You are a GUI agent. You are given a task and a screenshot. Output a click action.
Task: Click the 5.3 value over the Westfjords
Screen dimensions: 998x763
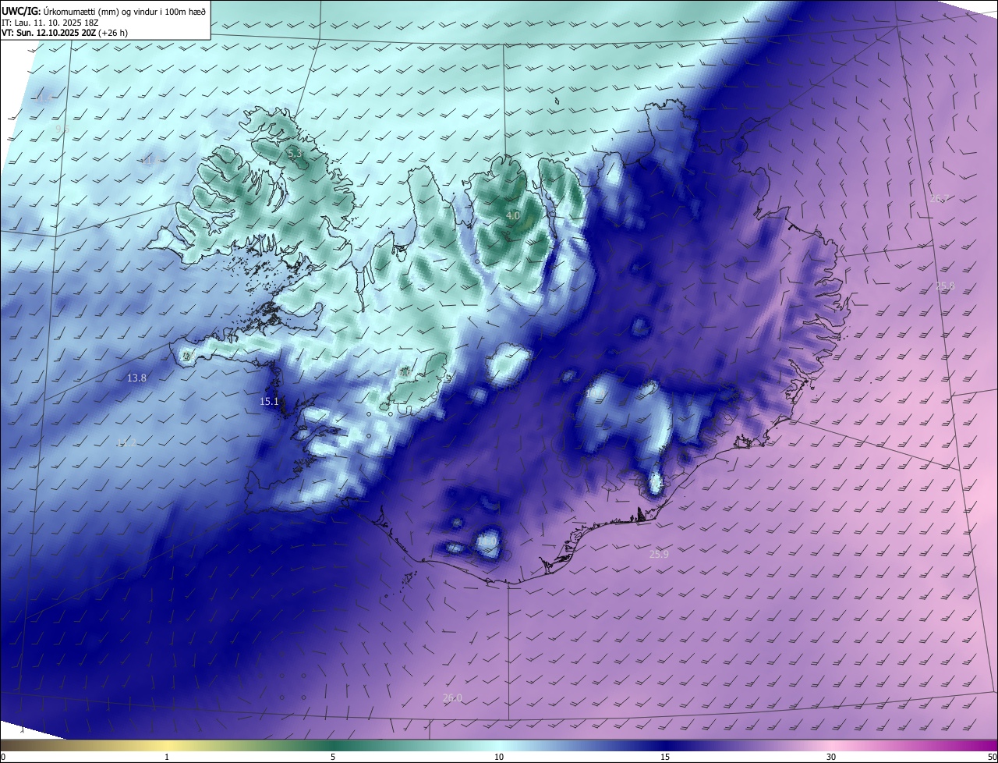(x=294, y=154)
